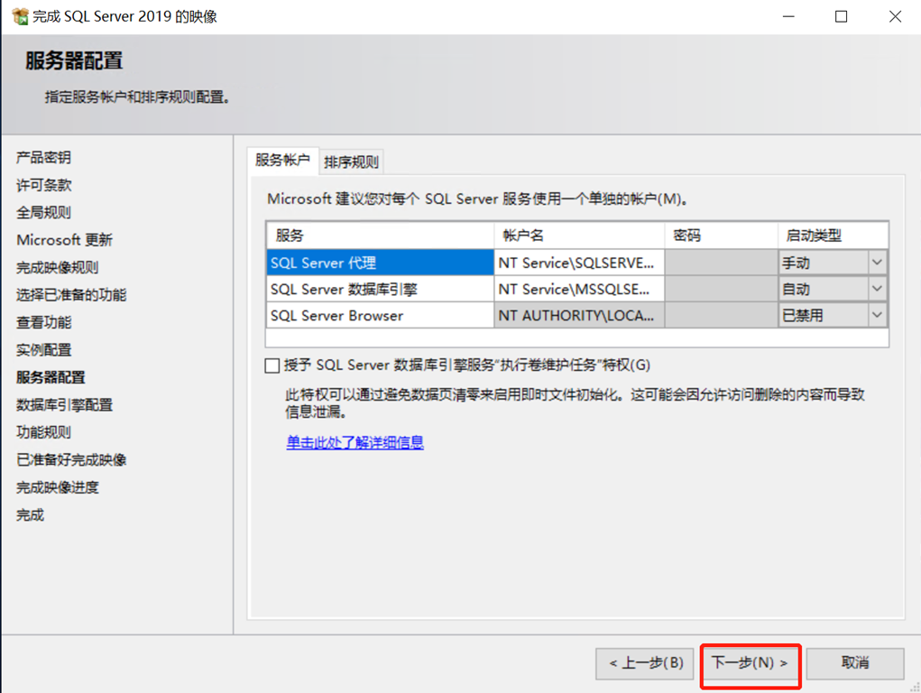The width and height of the screenshot is (921, 693).
Task: Select 产品密钥 step in sidebar
Action: (x=44, y=158)
